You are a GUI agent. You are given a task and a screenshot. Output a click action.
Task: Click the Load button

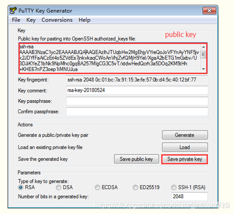coord(185,147)
